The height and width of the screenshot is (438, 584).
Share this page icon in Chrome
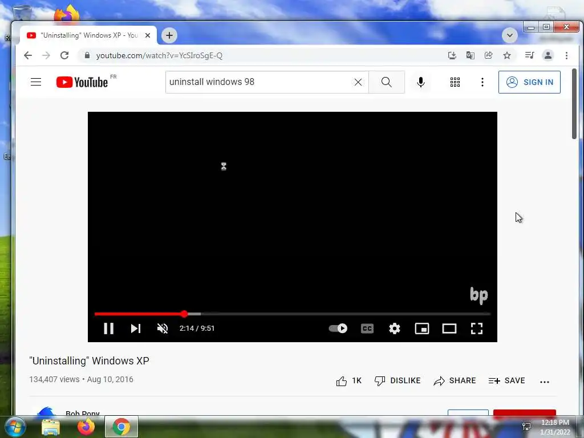click(488, 55)
